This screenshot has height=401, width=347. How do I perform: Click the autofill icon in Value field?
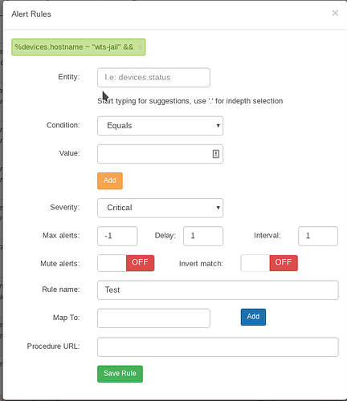coord(216,154)
